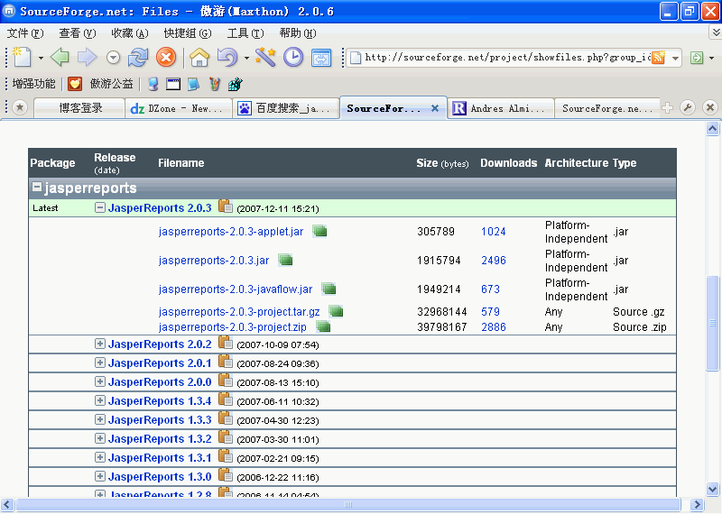Click the star icon left of tabs
Image resolution: width=722 pixels, height=514 pixels.
19,107
